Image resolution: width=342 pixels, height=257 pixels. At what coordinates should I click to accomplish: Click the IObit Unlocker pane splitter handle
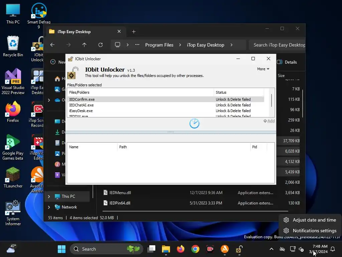[171, 132]
